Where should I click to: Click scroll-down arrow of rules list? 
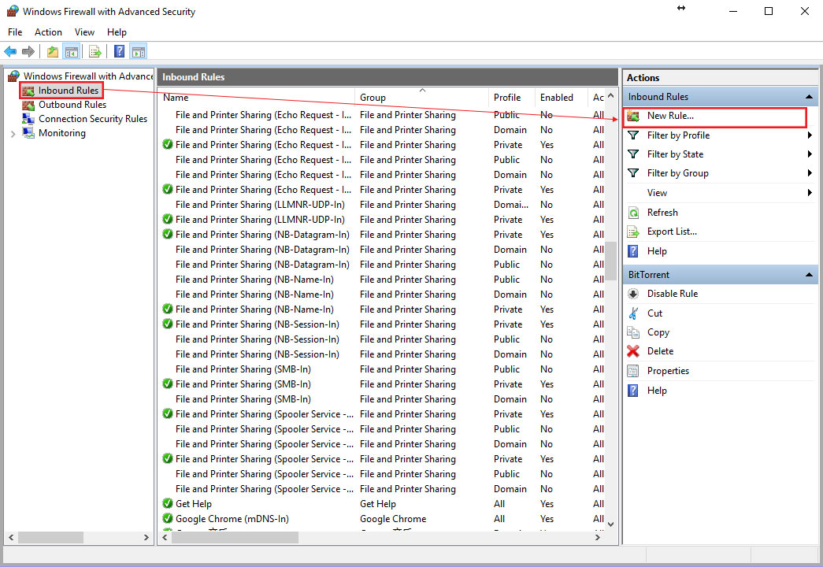[x=610, y=524]
